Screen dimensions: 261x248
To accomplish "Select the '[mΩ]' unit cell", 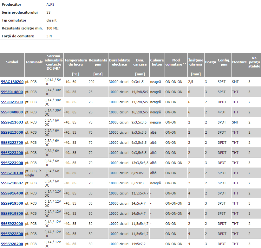I will (98, 74).
